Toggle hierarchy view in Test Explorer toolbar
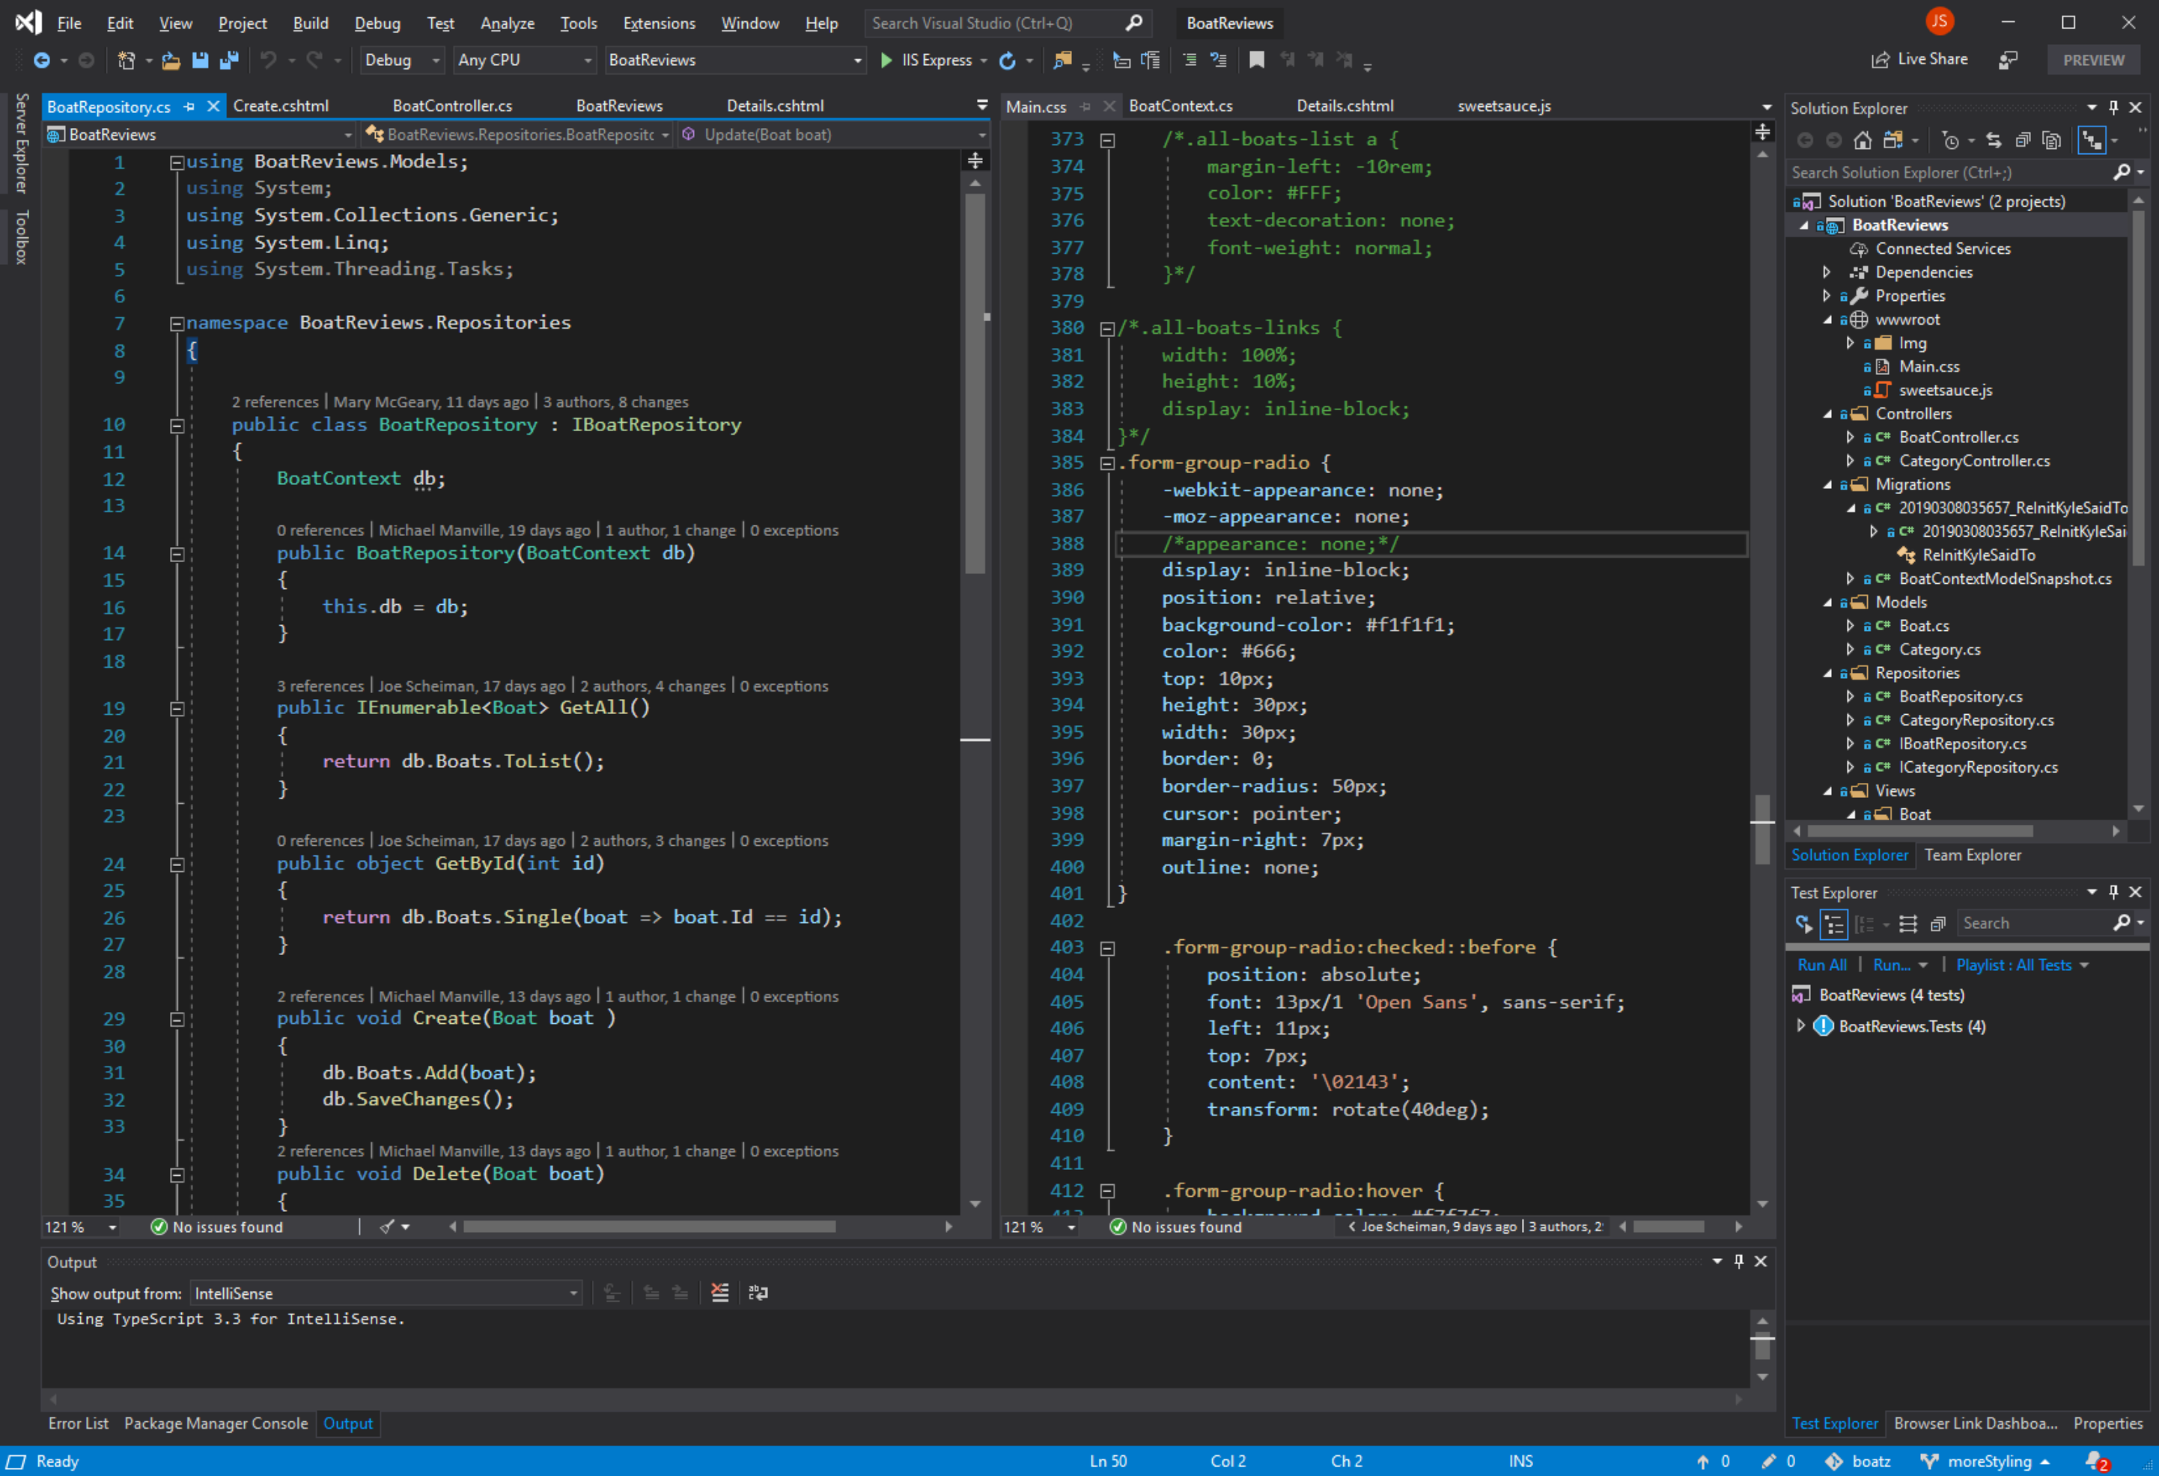This screenshot has width=2159, height=1476. pos(1834,924)
